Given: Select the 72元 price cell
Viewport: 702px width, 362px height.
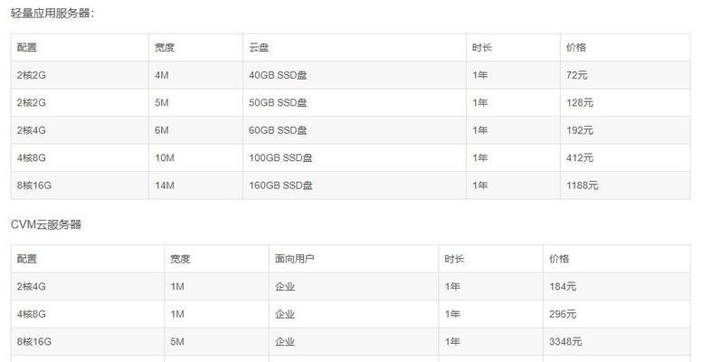Looking at the screenshot, I should pos(577,75).
